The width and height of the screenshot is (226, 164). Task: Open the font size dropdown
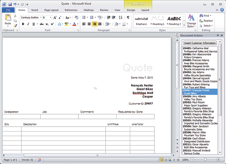click(51, 17)
